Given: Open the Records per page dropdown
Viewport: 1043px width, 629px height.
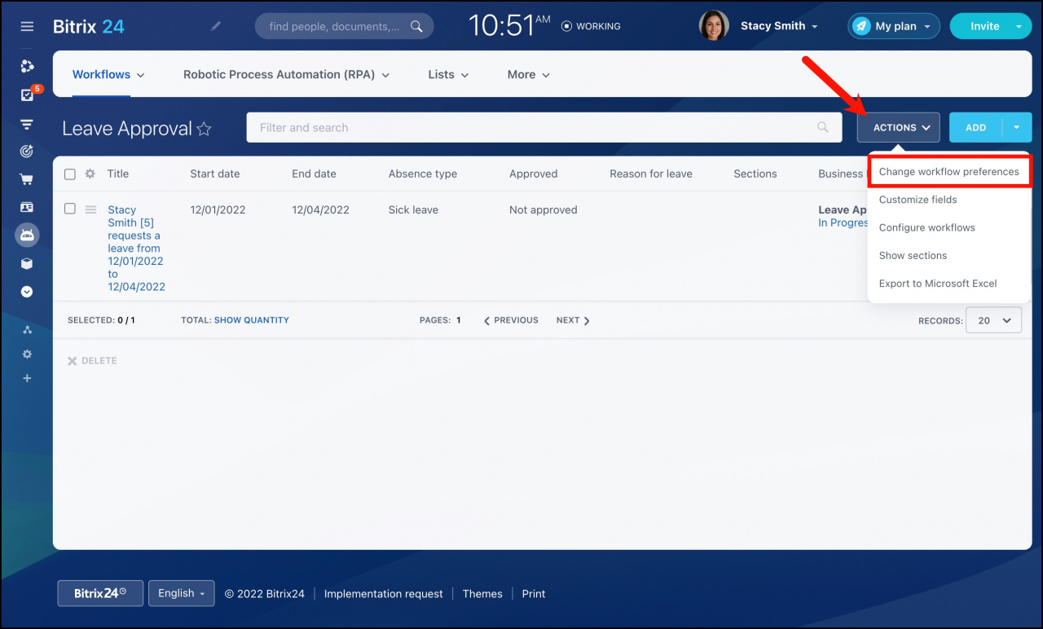Looking at the screenshot, I should coord(993,320).
